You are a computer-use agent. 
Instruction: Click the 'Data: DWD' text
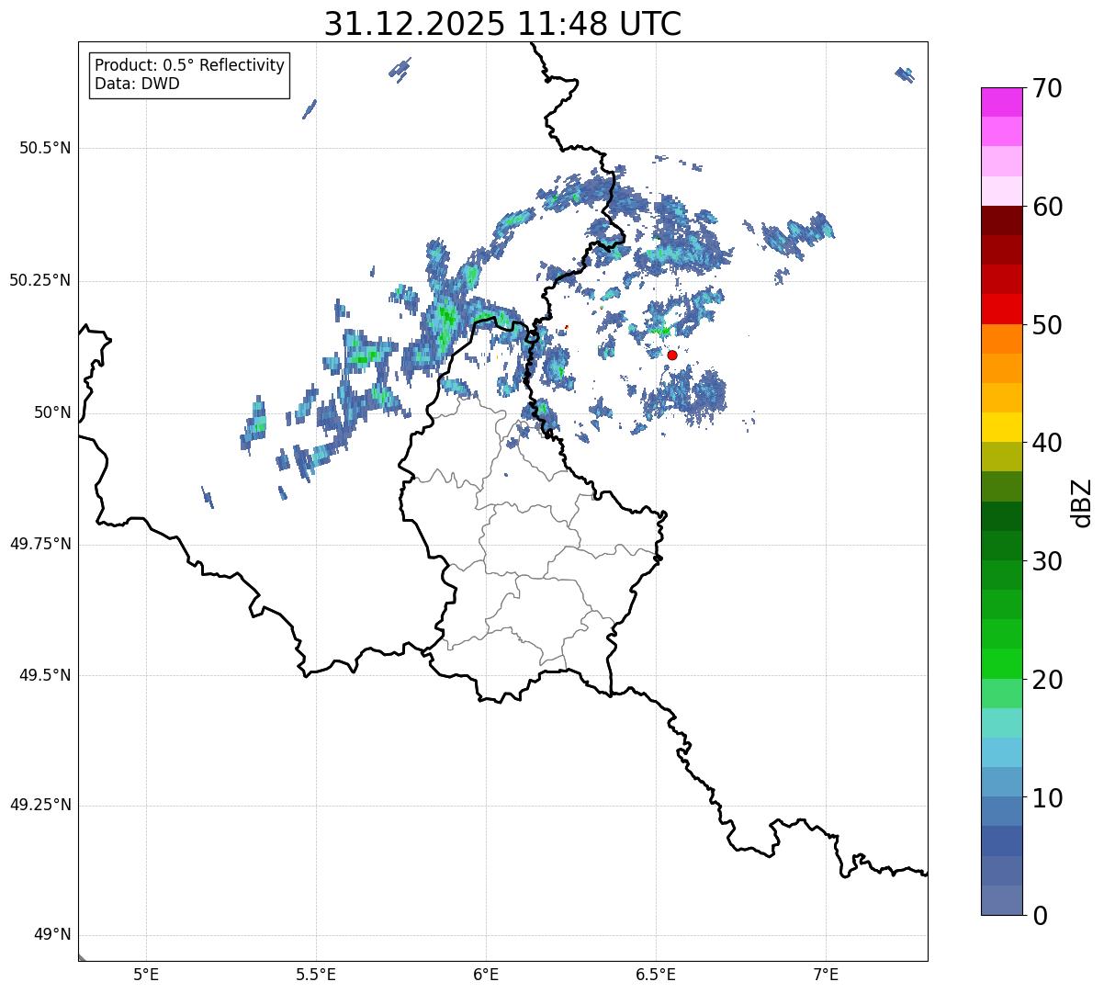(x=137, y=84)
